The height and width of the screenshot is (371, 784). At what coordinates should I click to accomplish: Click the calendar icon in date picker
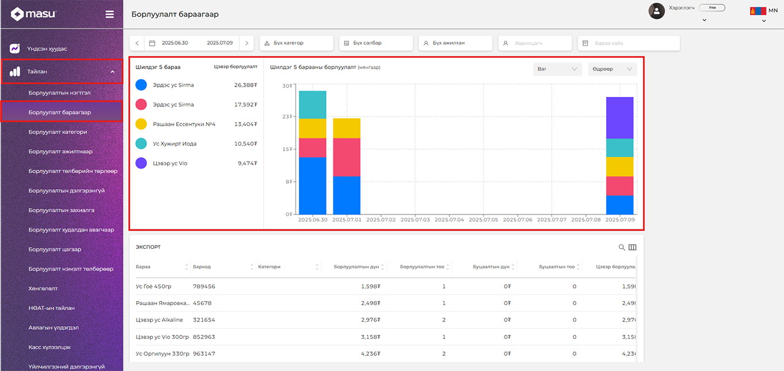(152, 43)
